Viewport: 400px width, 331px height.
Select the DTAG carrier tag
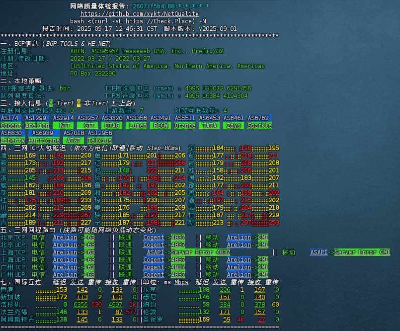pos(112,126)
